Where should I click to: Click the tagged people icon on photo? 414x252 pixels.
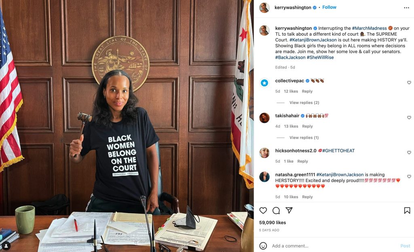coord(6,246)
